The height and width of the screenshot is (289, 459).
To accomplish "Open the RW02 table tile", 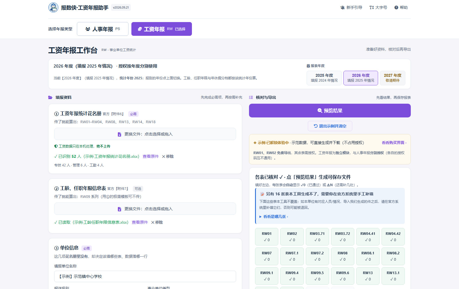I will 292,237.
